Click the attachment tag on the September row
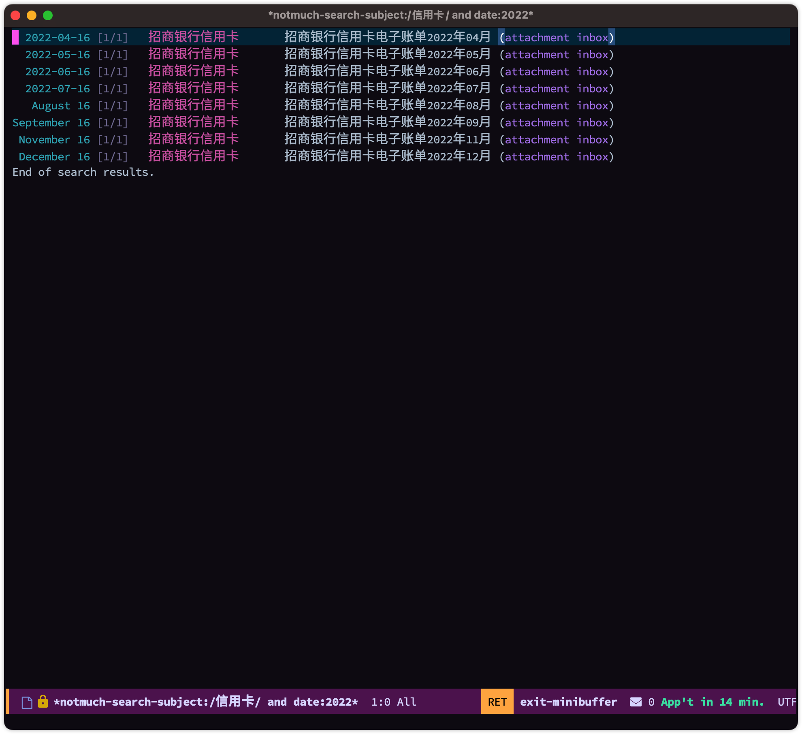This screenshot has width=802, height=734. tap(537, 123)
